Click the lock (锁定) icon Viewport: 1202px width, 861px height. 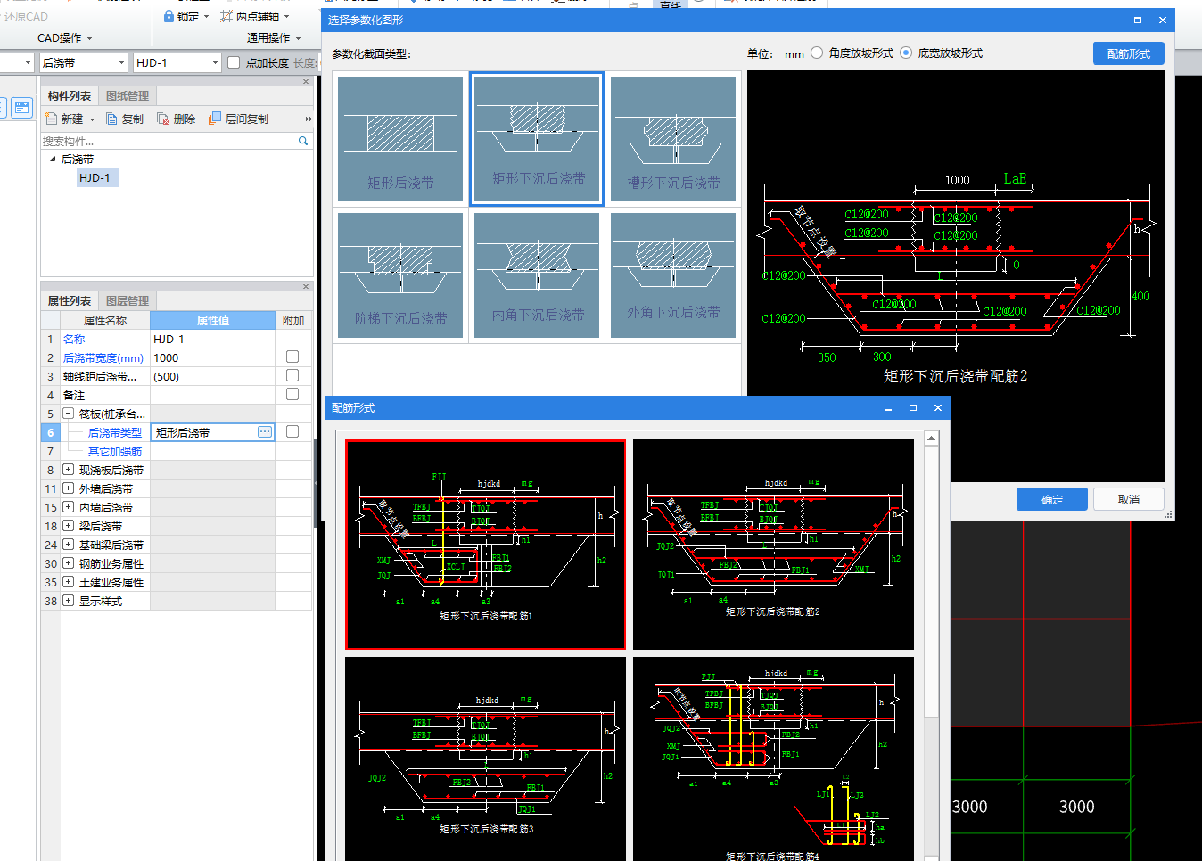point(169,16)
